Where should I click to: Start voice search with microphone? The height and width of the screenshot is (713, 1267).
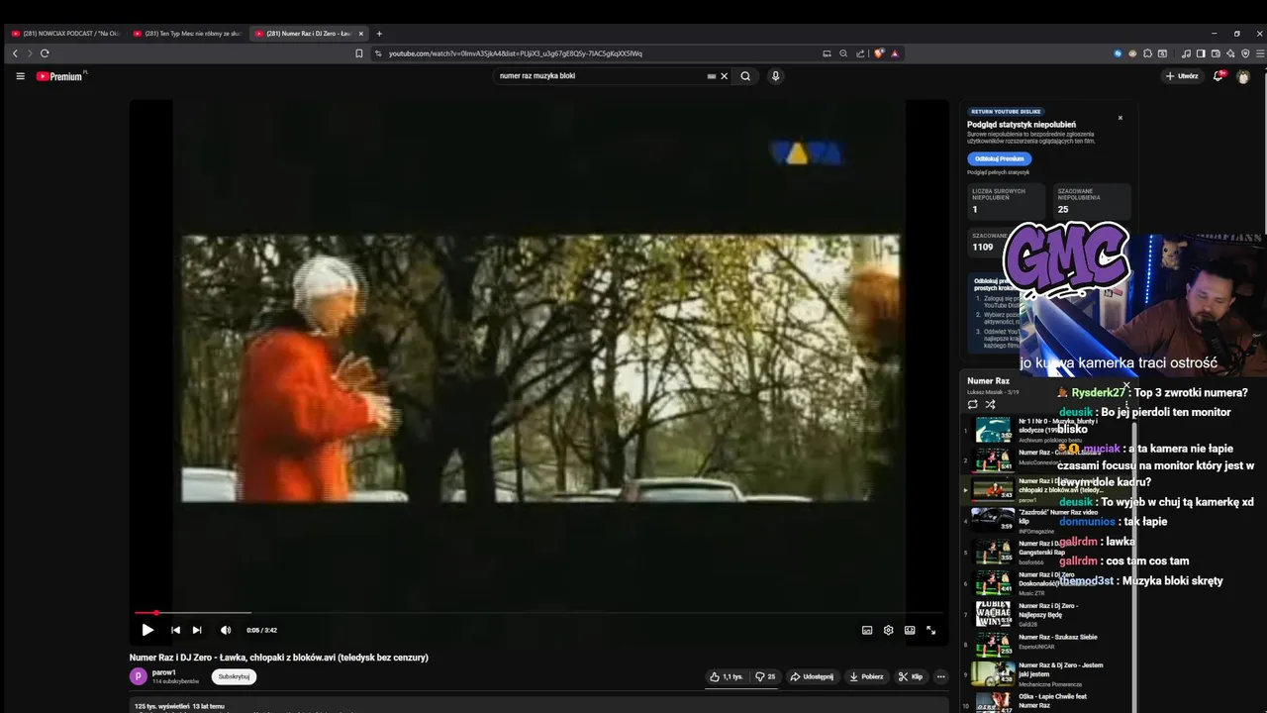[775, 76]
